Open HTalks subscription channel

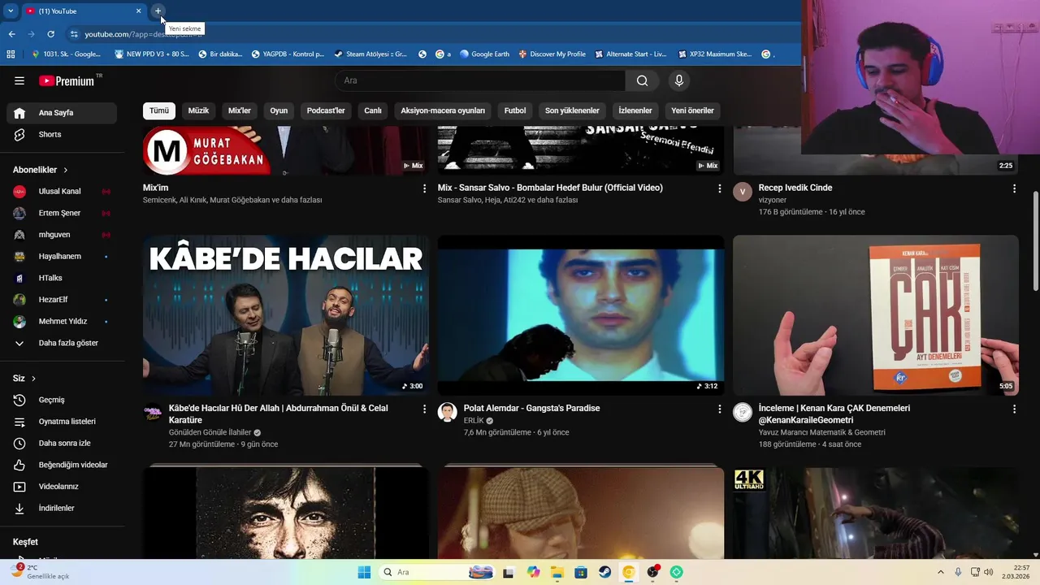pos(62,278)
